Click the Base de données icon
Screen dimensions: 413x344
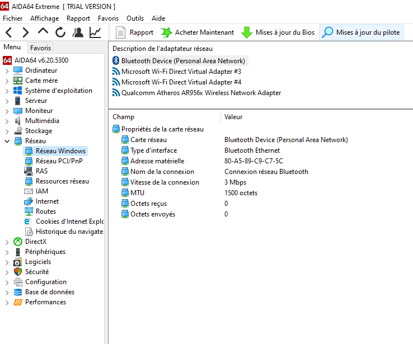(18, 292)
